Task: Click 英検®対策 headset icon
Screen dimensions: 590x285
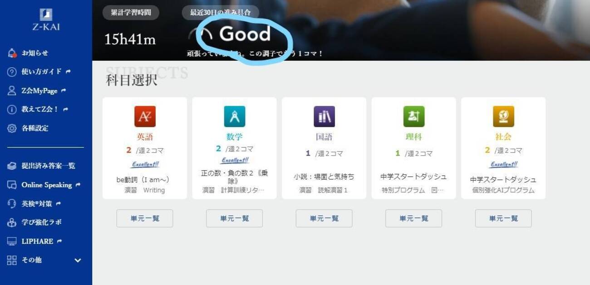Action: (x=12, y=204)
